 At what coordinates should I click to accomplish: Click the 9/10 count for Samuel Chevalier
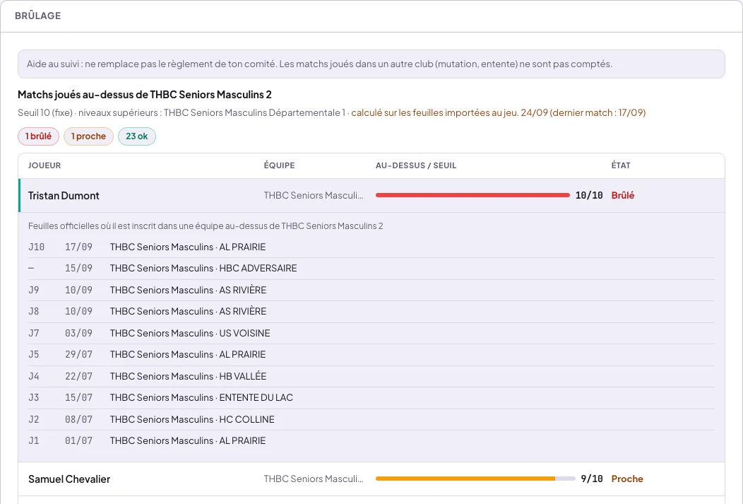(592, 479)
